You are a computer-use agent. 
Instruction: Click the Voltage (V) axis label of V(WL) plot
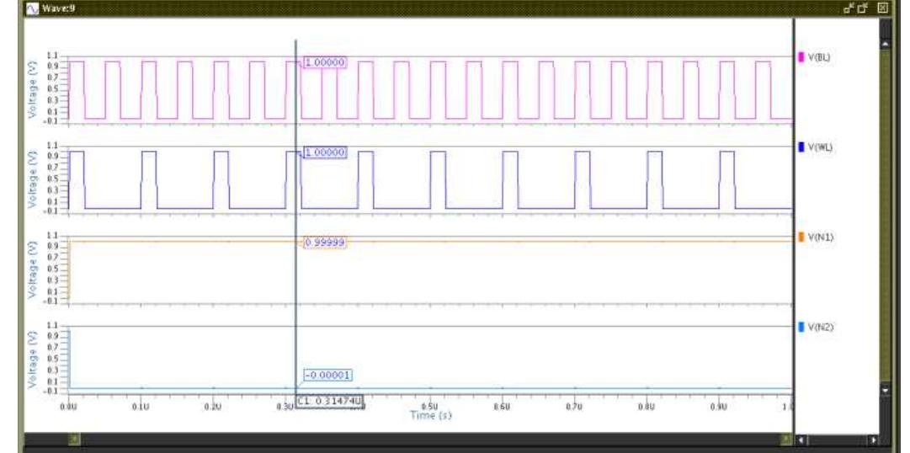click(33, 179)
